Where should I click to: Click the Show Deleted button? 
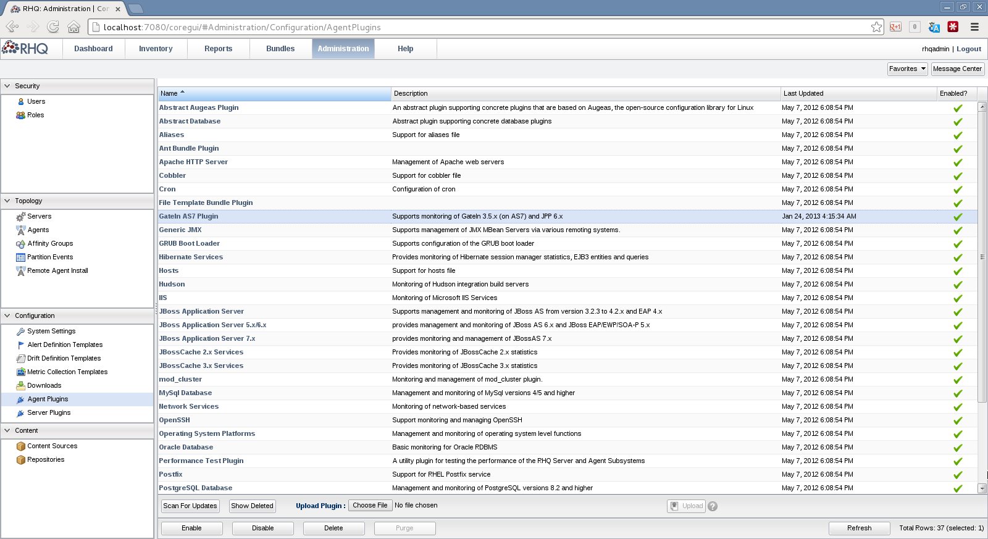point(252,506)
